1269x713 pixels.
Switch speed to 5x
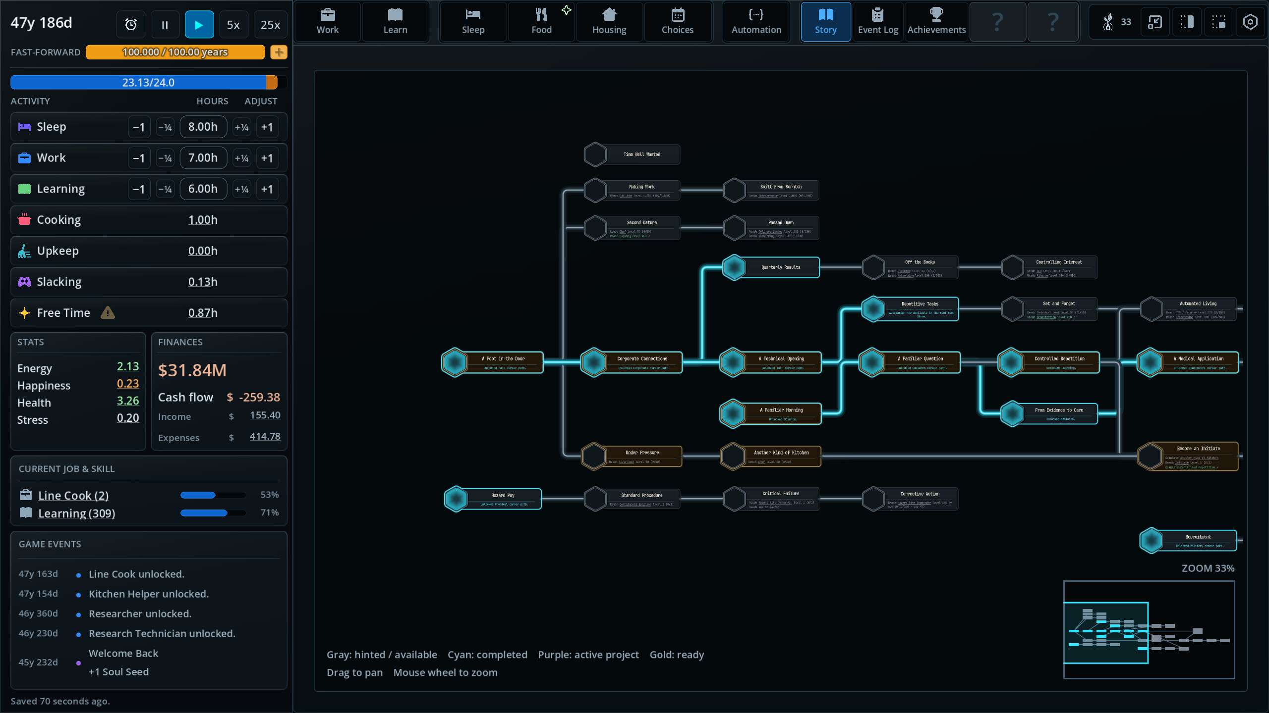point(233,24)
